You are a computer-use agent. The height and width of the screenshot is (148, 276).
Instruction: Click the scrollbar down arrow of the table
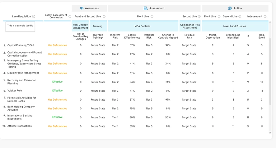pyautogui.click(x=270, y=132)
